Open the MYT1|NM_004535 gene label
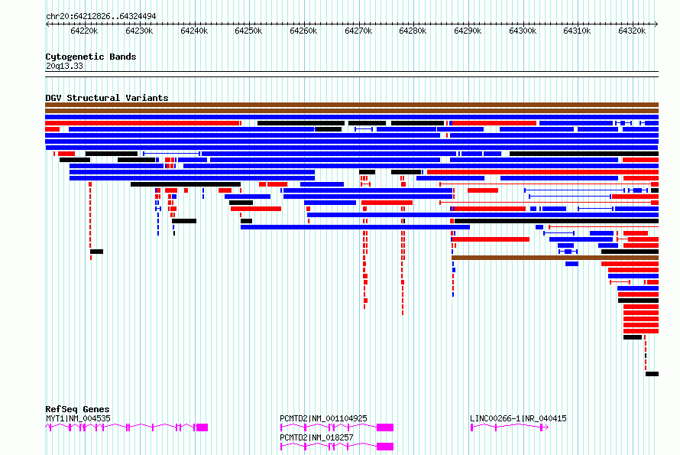 78,418
